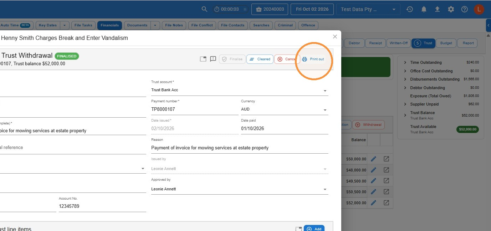
Task: Switch to the Written-Off financial tab
Action: [398, 43]
